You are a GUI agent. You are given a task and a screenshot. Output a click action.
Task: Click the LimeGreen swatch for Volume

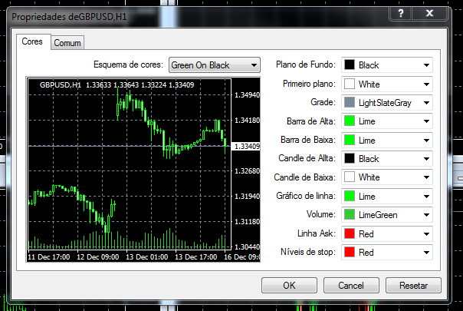point(350,214)
